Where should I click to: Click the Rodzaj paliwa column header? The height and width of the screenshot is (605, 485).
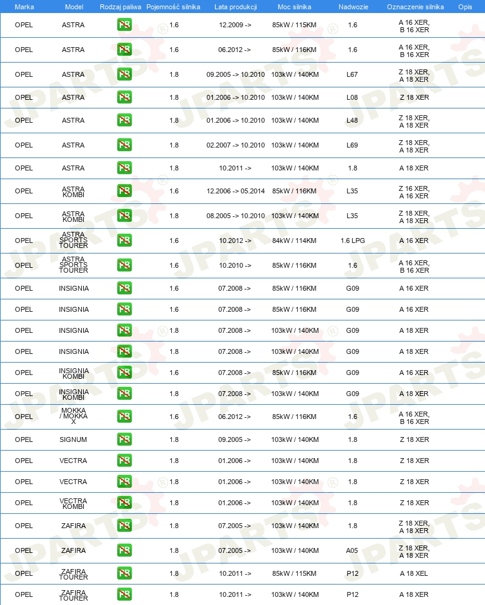coord(120,7)
